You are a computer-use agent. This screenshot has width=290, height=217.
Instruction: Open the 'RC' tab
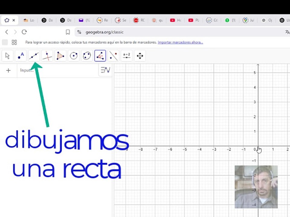tap(139, 20)
